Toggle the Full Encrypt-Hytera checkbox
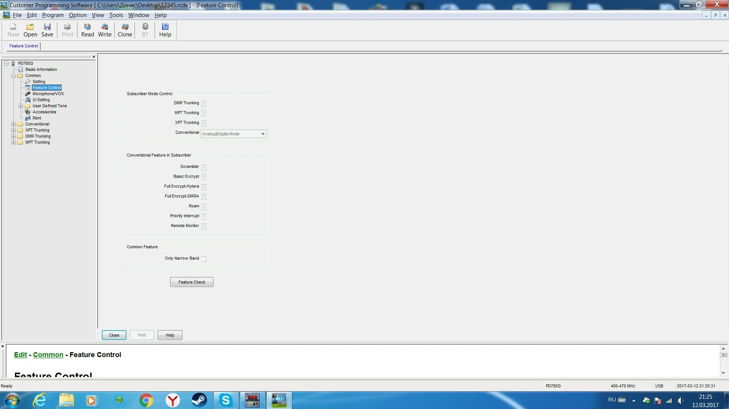The width and height of the screenshot is (729, 409). 203,187
